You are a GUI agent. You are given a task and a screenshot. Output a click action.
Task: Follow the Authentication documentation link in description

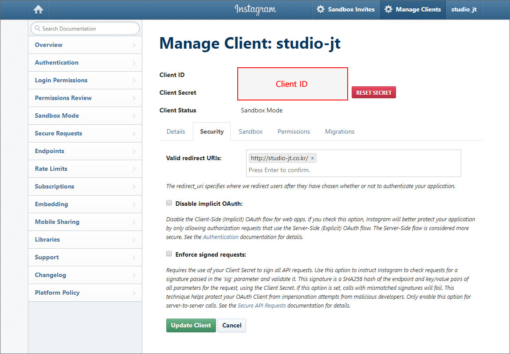pyautogui.click(x=220, y=237)
